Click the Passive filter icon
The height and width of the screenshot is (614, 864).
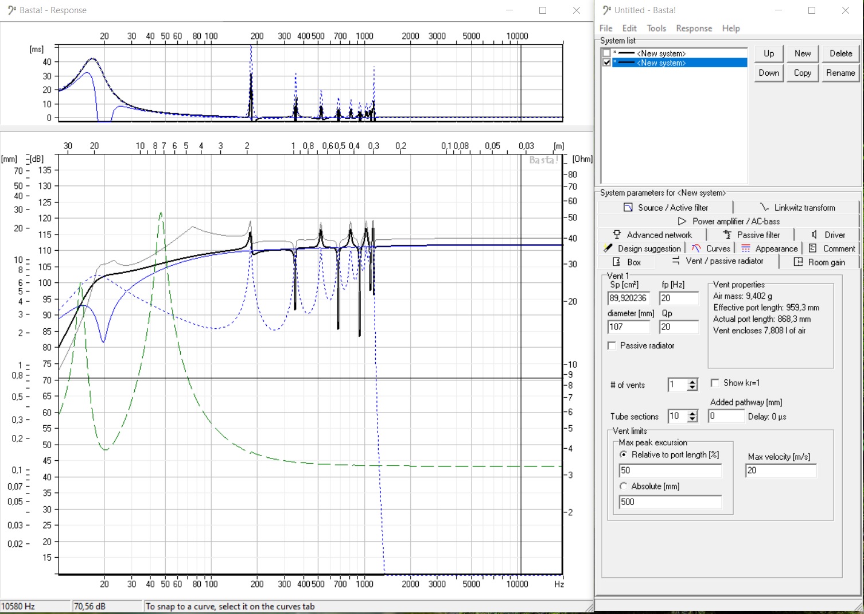click(727, 235)
